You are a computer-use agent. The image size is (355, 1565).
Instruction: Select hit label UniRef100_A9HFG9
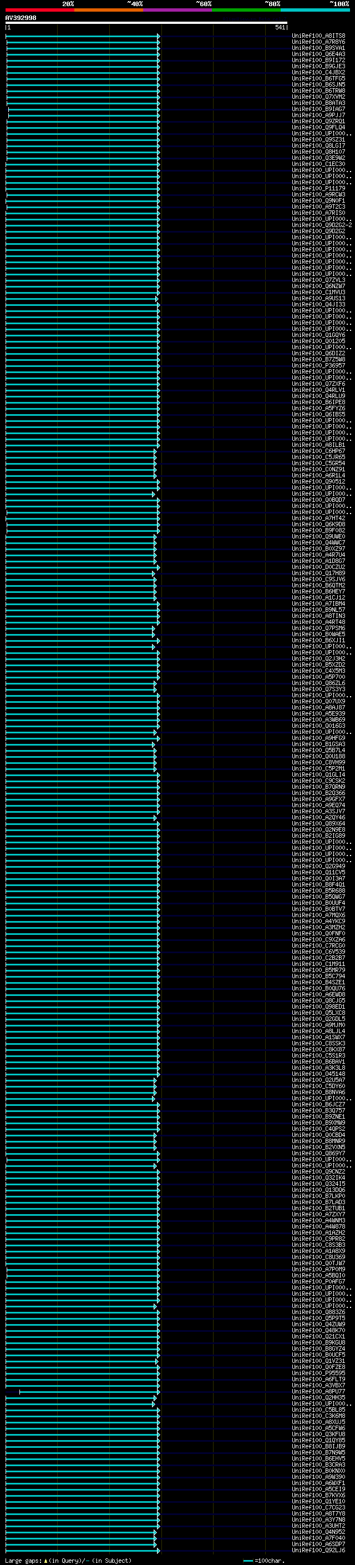coord(318,738)
